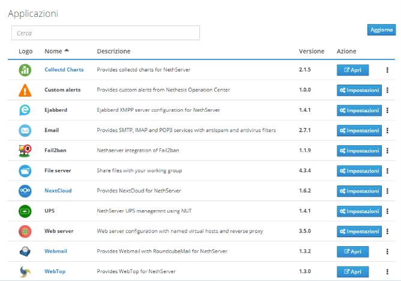The width and height of the screenshot is (401, 281).
Task: Click the UPS green battery logo
Action: 25,211
